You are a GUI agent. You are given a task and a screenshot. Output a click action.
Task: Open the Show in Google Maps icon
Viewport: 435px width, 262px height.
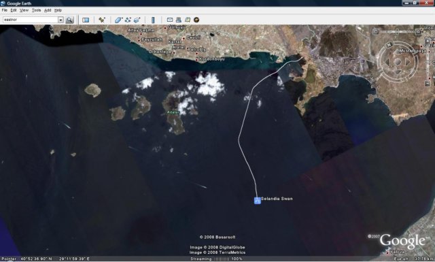click(x=188, y=20)
